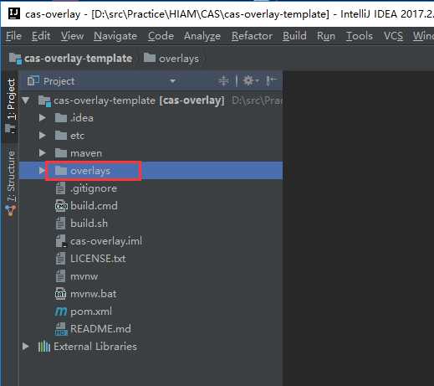Select the mvnw.bat file name
Screen dimensions: 434x386
(x=93, y=294)
